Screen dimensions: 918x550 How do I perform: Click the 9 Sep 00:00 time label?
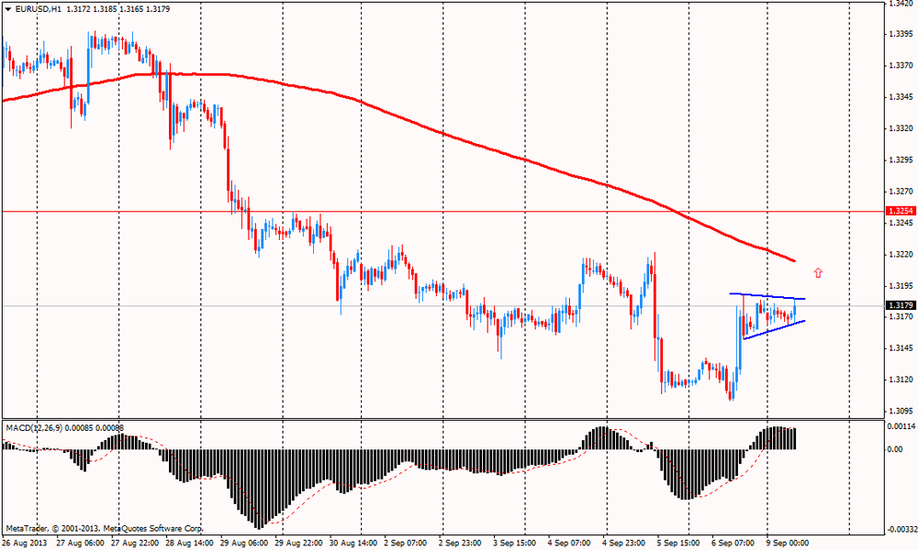[x=788, y=543]
